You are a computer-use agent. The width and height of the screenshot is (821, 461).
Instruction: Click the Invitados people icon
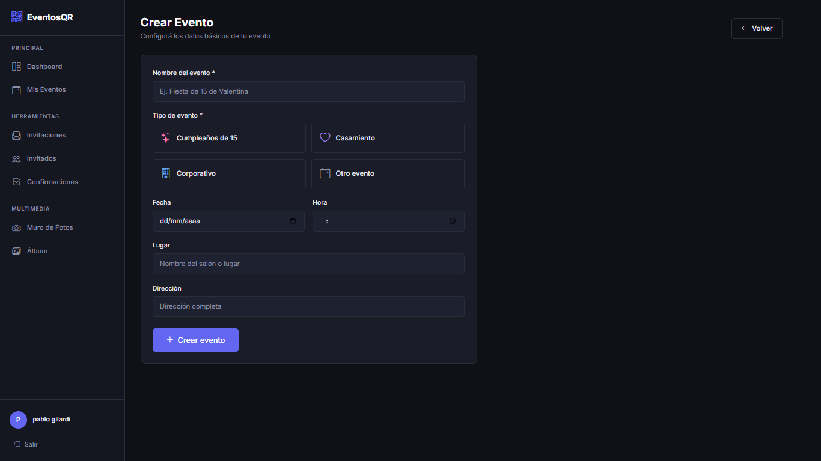(16, 158)
